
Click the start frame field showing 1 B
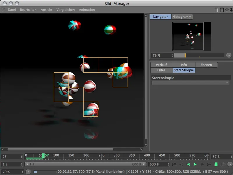point(12,164)
